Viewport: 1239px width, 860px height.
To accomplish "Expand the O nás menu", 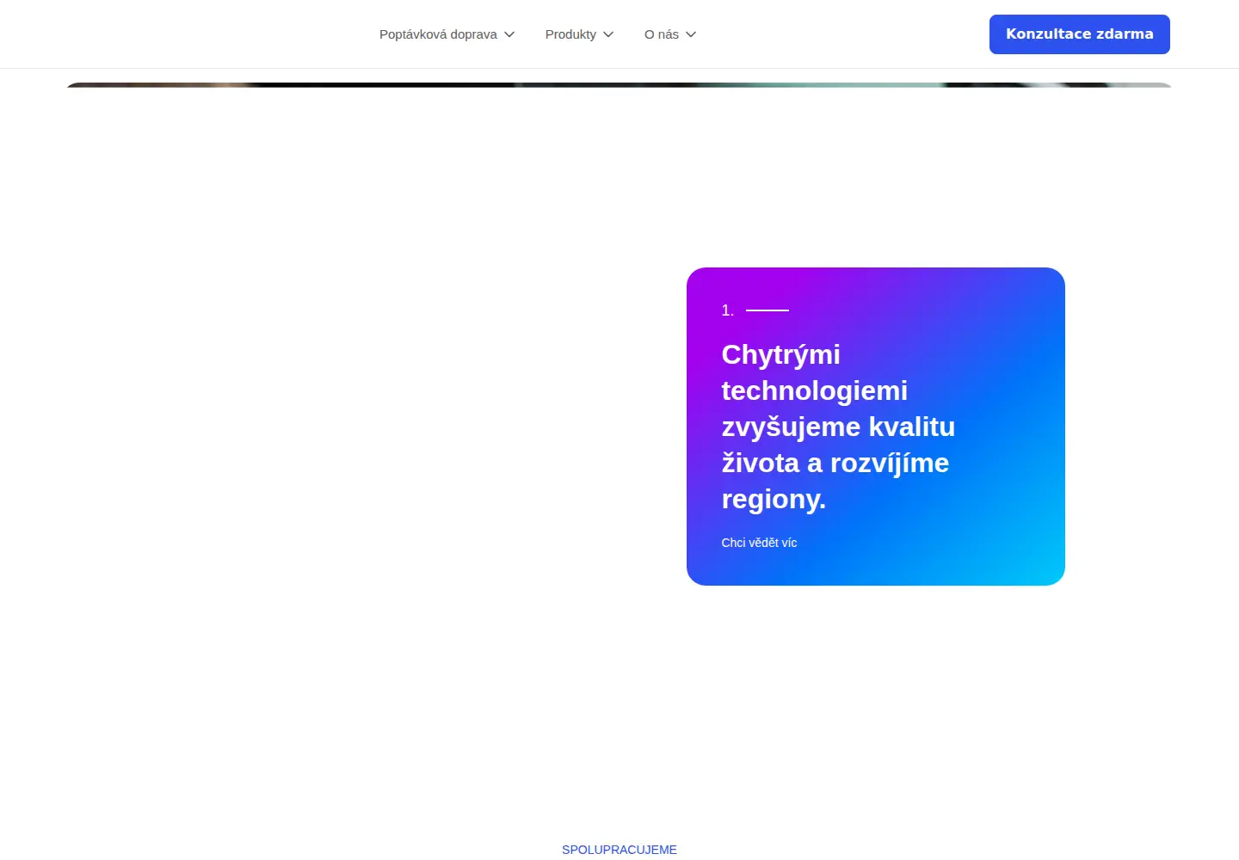I will (670, 34).
